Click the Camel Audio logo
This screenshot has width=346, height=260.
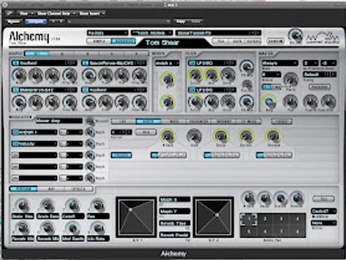pos(322,38)
